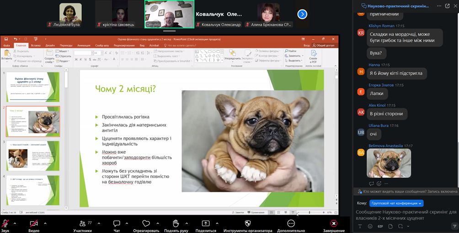The image size is (459, 233).
Task: Click the Поделиться share screen icon
Action: point(206,223)
